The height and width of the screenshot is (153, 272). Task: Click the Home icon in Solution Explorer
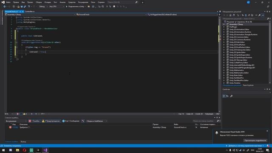(x=230, y=15)
